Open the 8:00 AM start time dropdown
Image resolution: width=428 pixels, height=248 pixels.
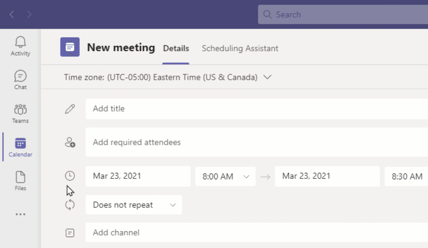[225, 176]
